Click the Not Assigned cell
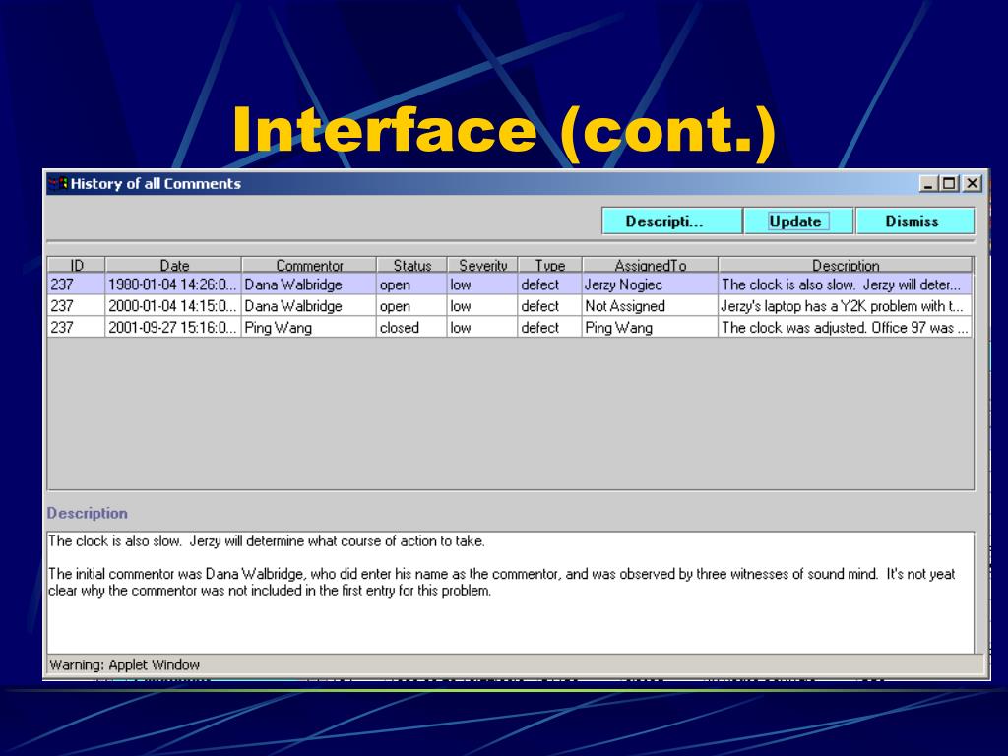 point(650,306)
